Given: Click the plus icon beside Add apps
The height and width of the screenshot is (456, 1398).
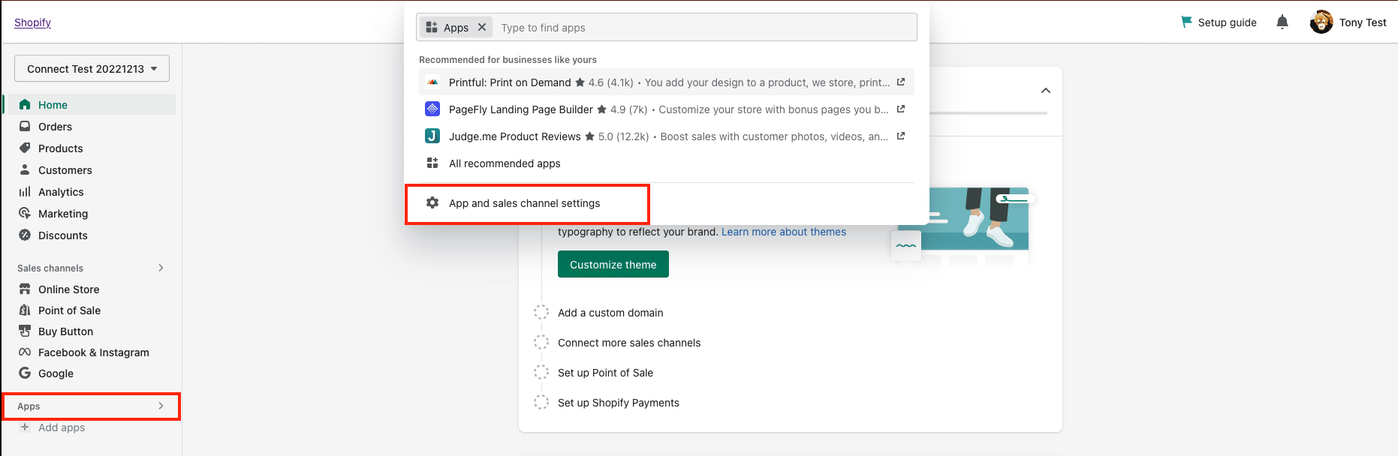Looking at the screenshot, I should (x=25, y=427).
